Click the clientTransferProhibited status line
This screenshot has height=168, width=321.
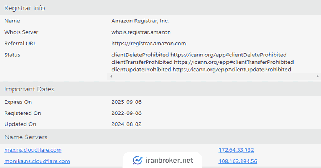tap(203, 62)
